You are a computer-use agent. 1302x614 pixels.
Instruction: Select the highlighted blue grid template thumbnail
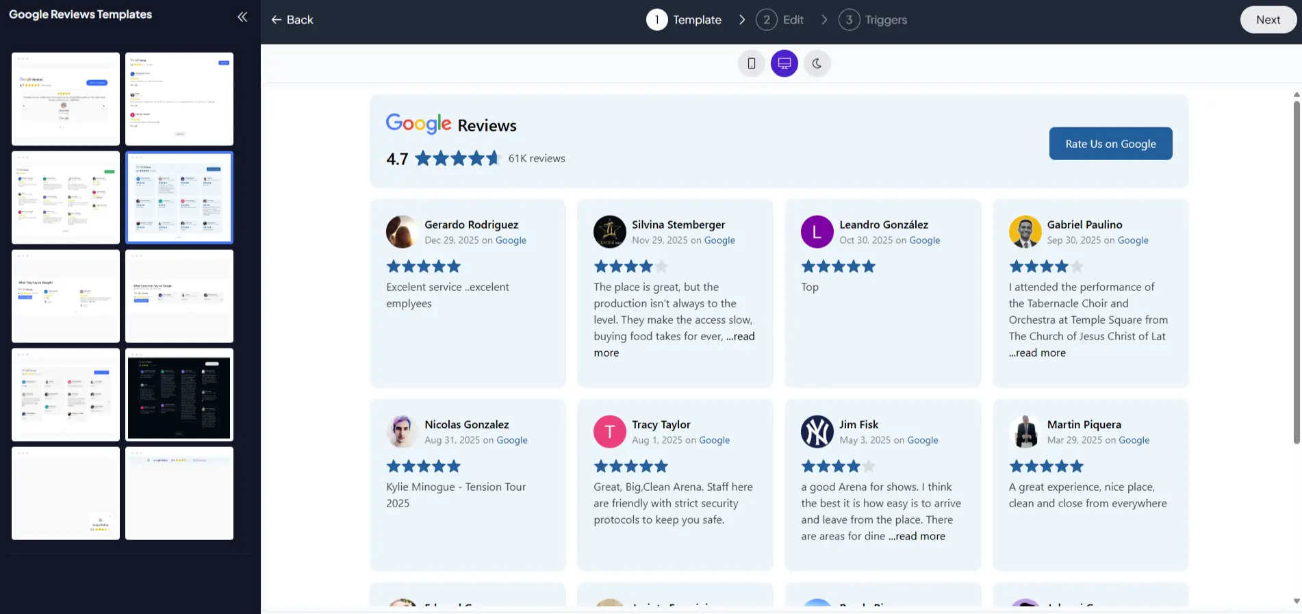(x=179, y=198)
